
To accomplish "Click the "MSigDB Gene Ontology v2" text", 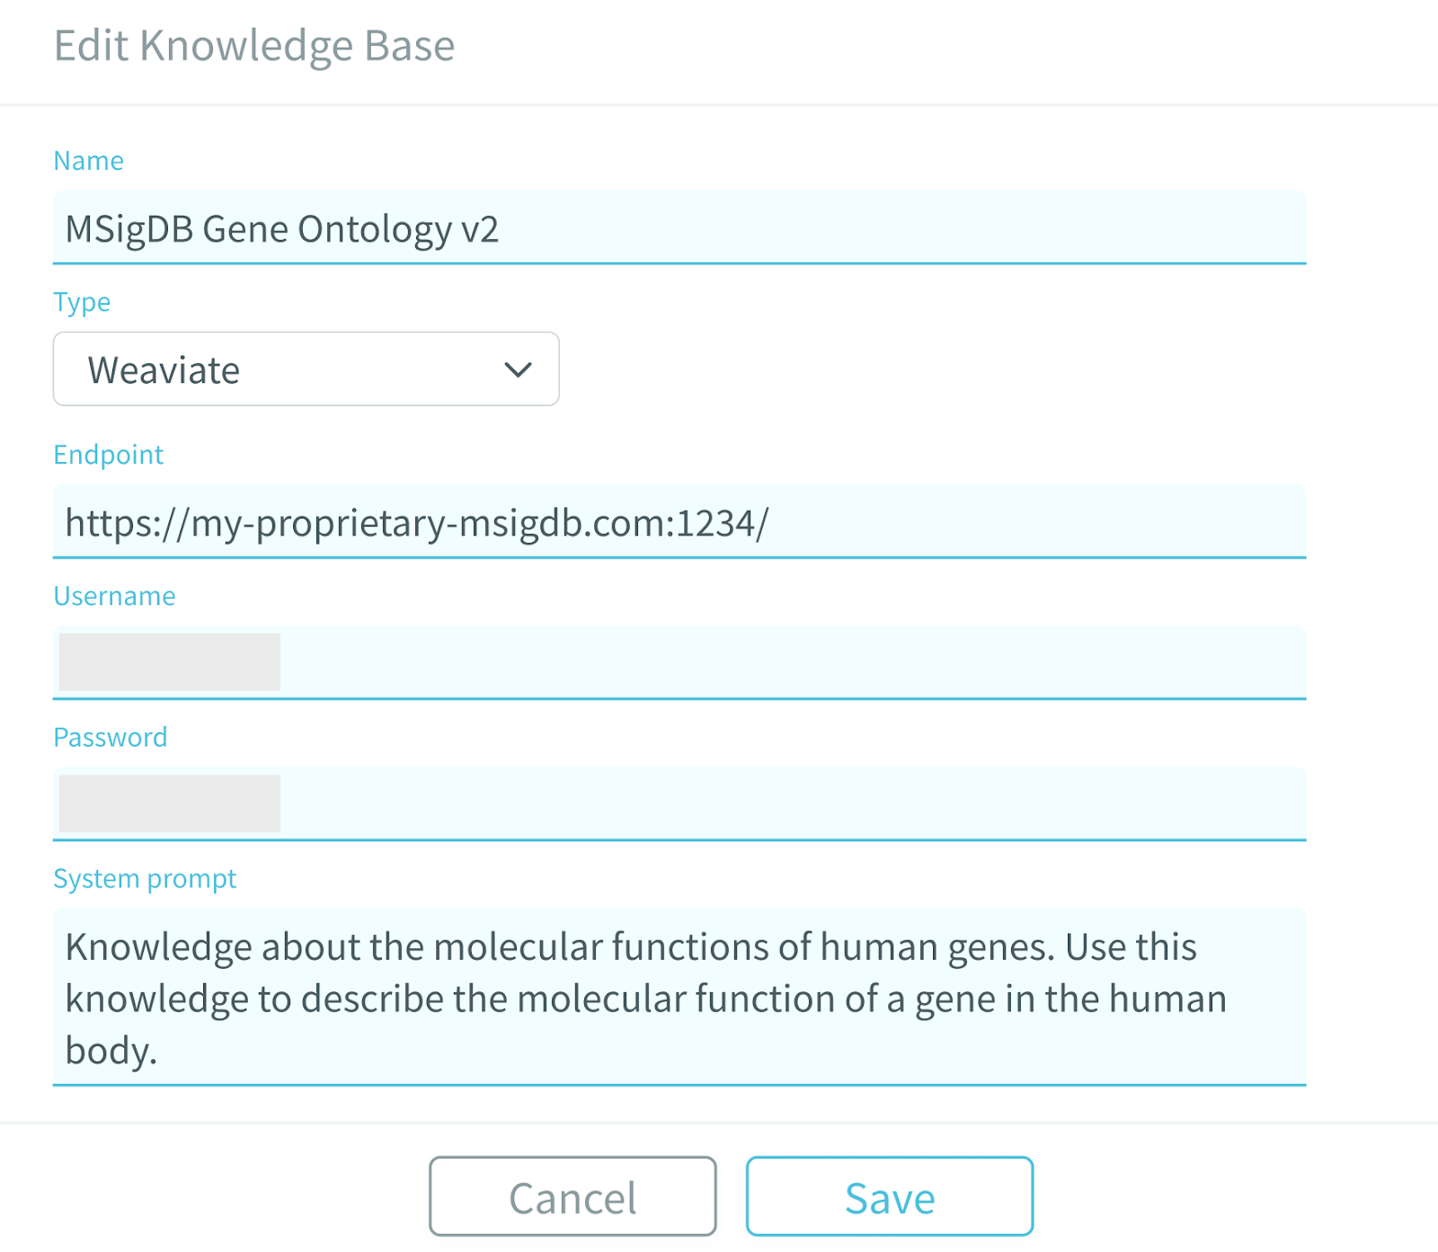I will (282, 229).
